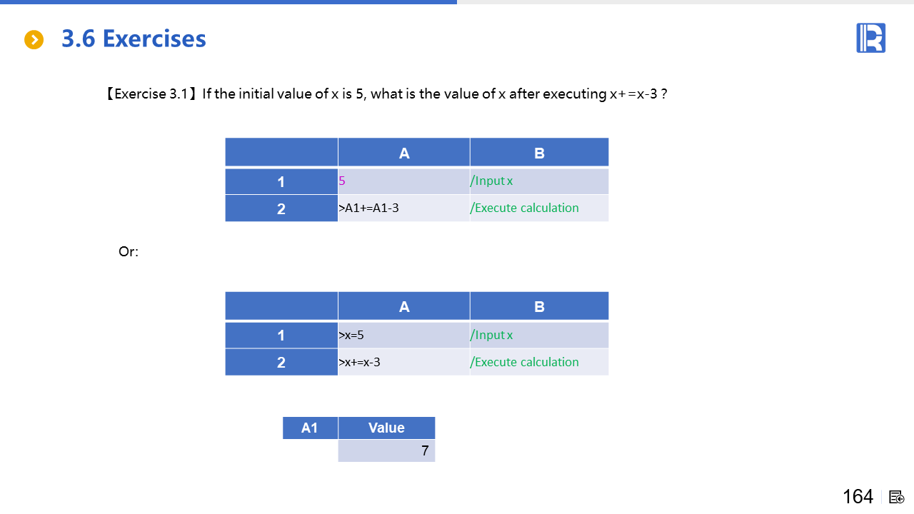This screenshot has height=514, width=914.
Task: Click the 'Value' header in result table
Action: (386, 428)
